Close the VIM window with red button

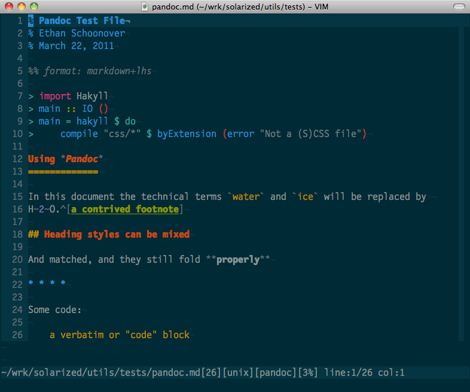point(8,7)
